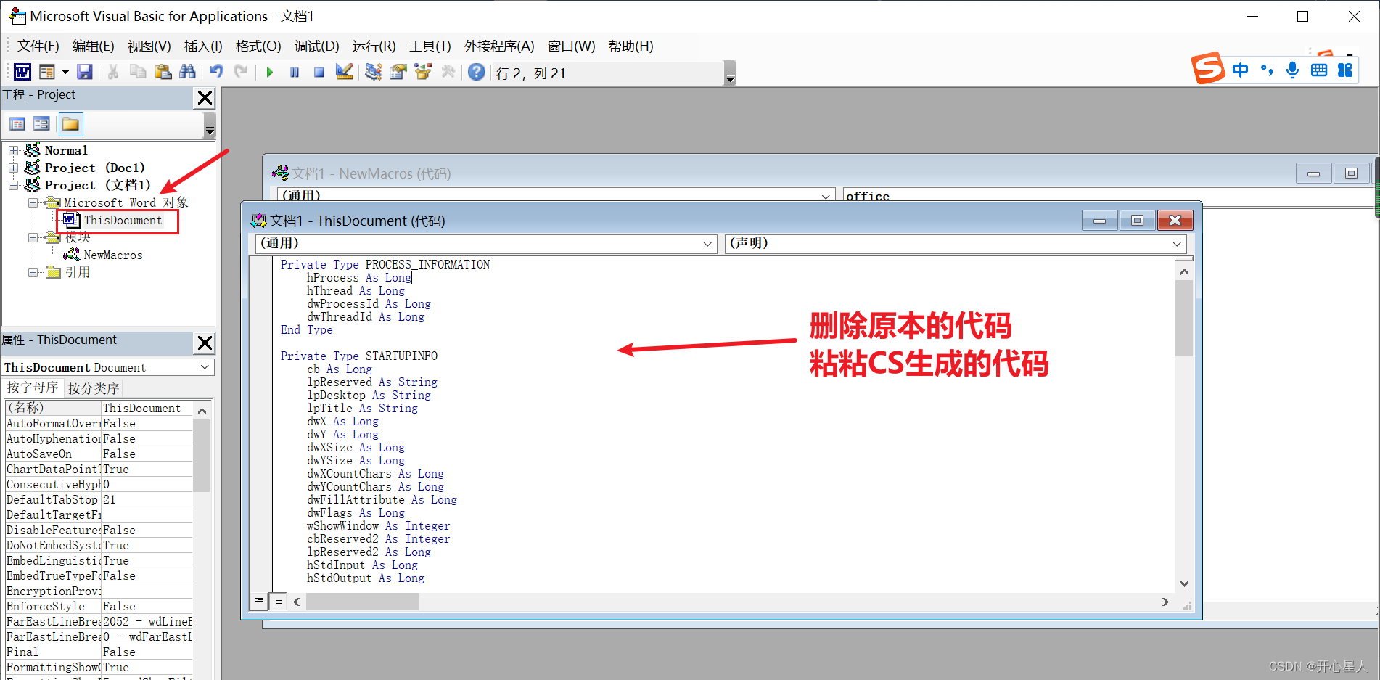1380x680 pixels.
Task: Stop execution with the Reset icon
Action: [x=319, y=72]
